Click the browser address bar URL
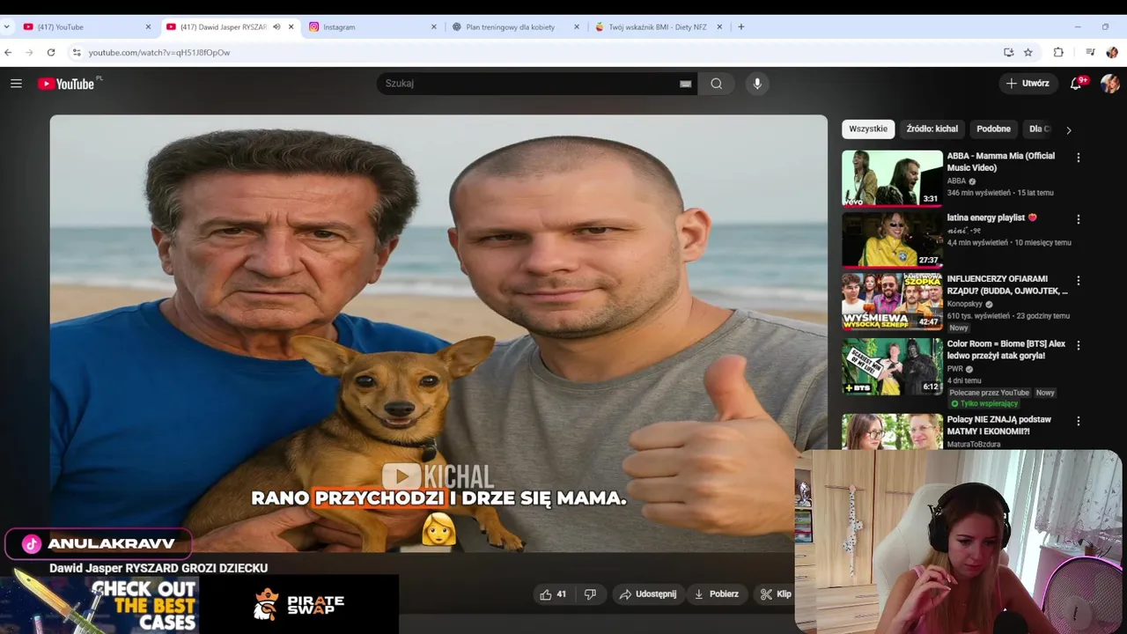 pyautogui.click(x=158, y=52)
